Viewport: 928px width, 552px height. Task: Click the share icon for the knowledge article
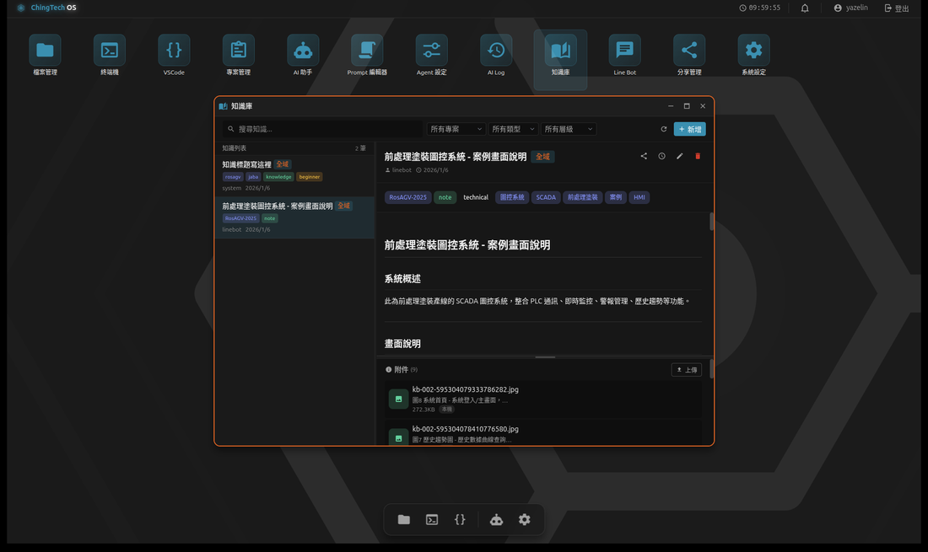pyautogui.click(x=644, y=156)
